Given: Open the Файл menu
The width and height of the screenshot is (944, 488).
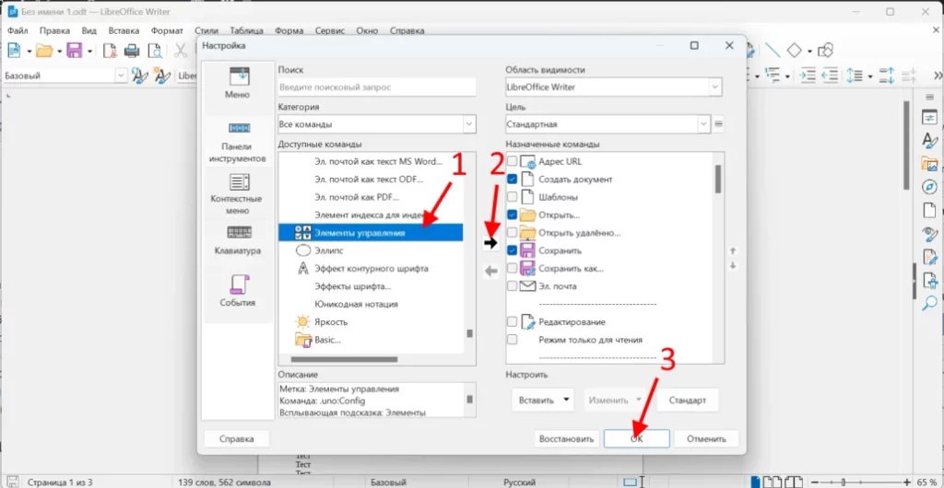Looking at the screenshot, I should [x=18, y=30].
